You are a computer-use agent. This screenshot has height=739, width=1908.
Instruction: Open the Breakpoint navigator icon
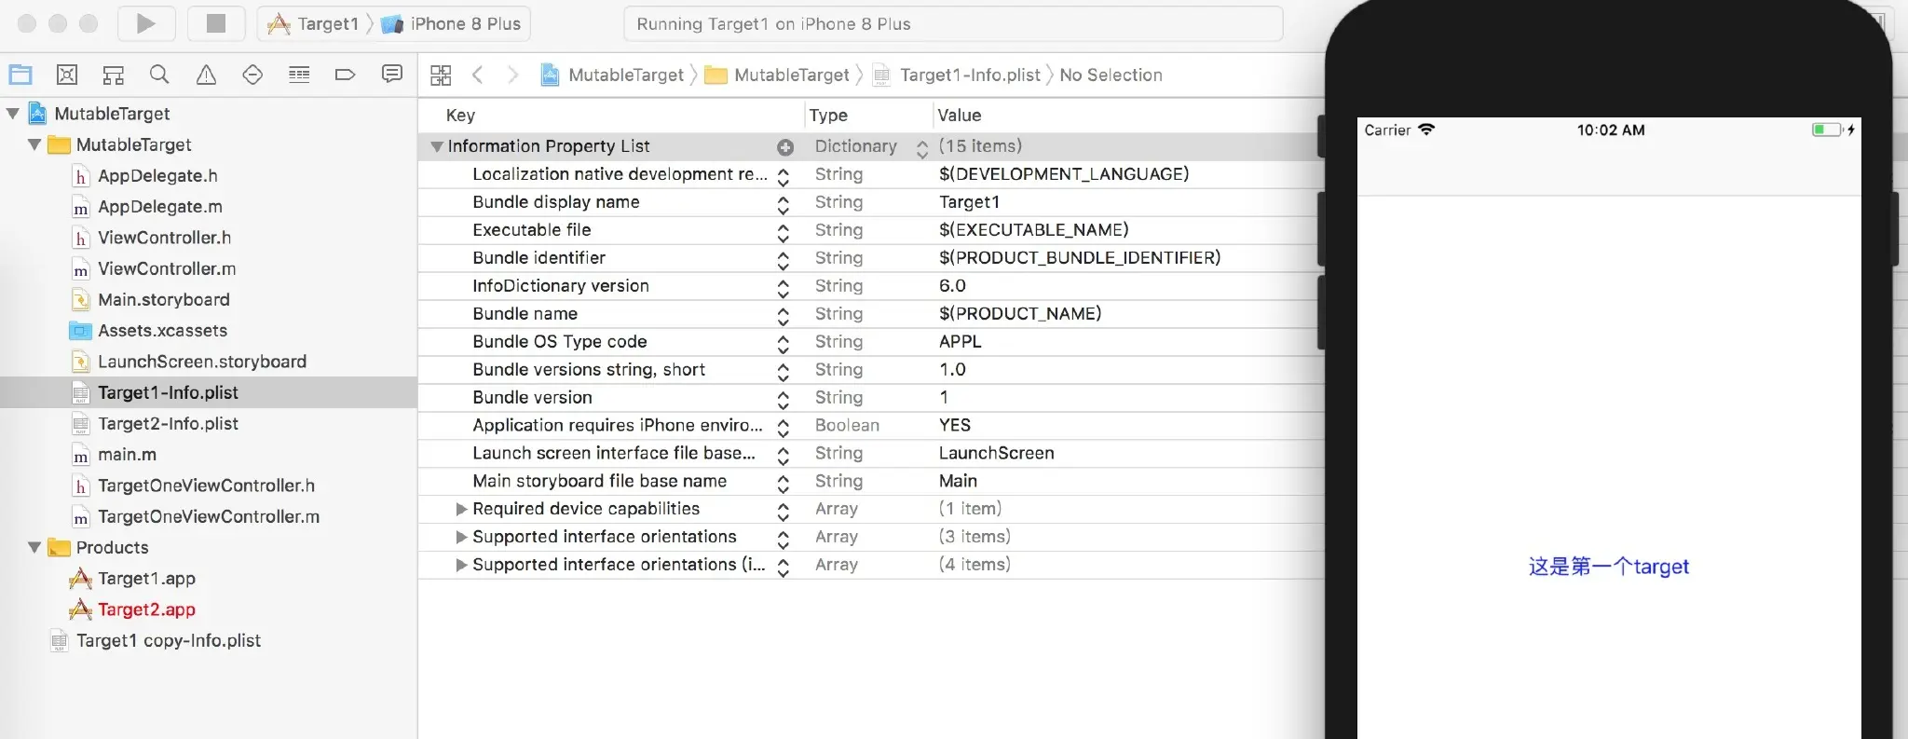pos(345,75)
